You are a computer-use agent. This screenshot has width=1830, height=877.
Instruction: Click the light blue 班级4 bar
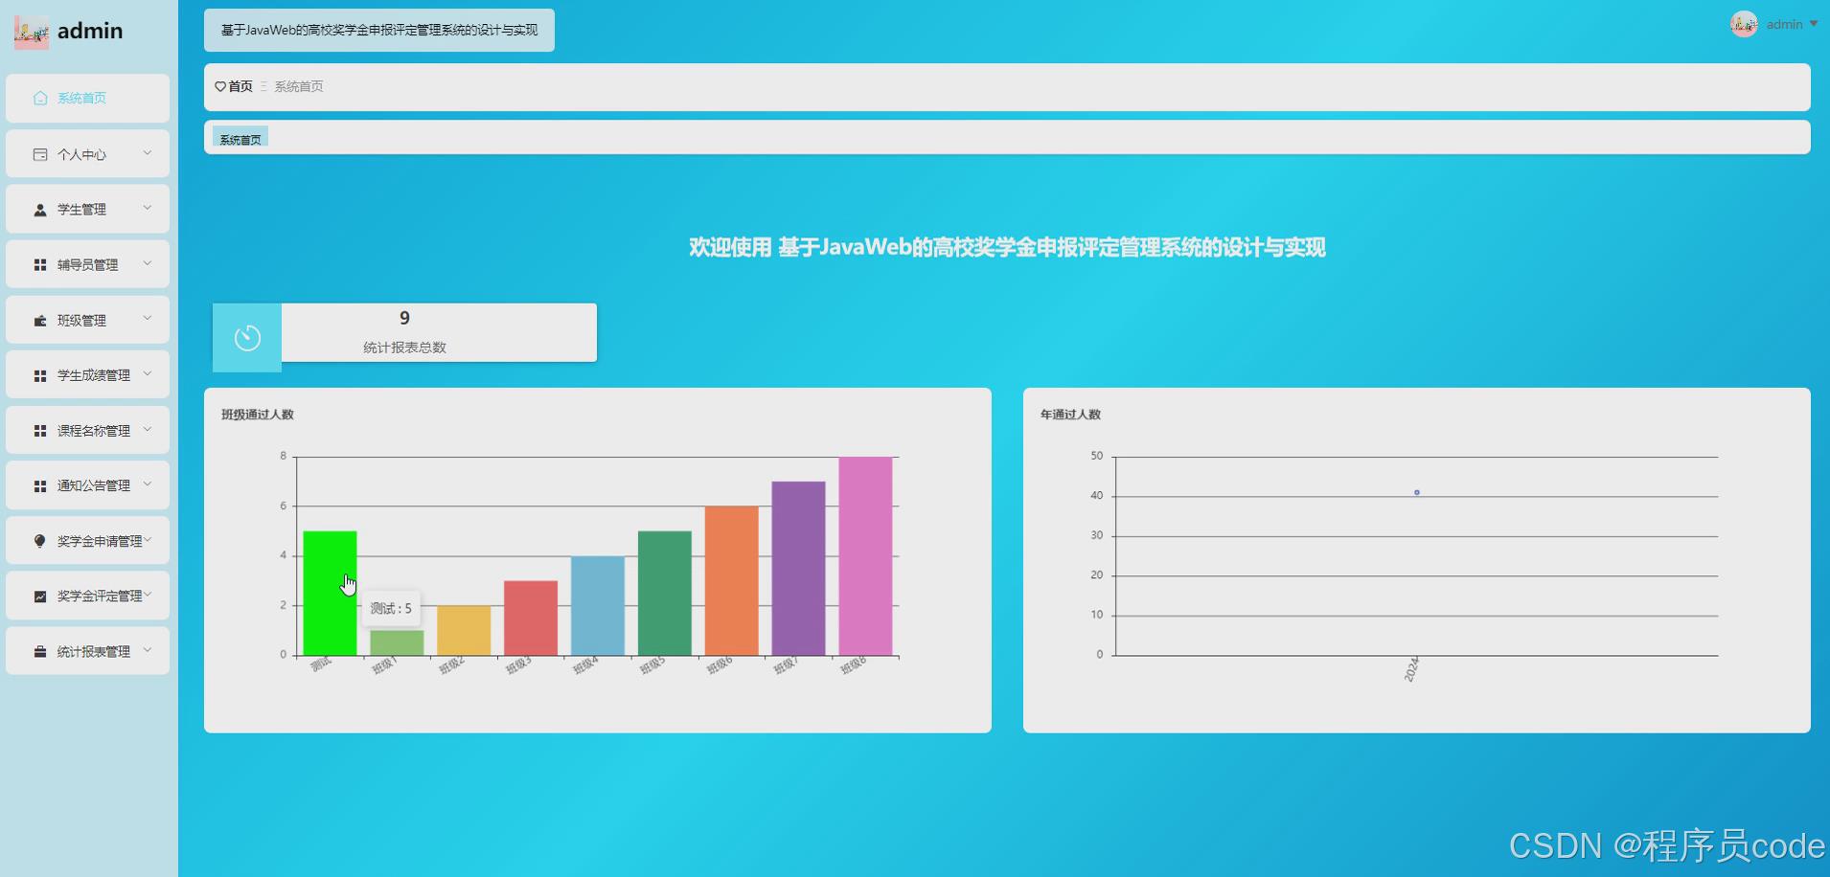pyautogui.click(x=598, y=605)
